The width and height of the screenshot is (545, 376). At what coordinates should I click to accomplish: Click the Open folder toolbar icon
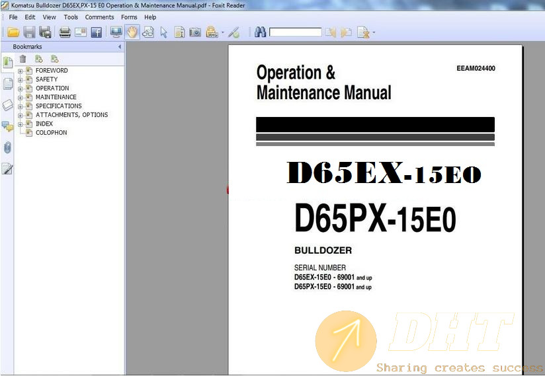tap(13, 32)
